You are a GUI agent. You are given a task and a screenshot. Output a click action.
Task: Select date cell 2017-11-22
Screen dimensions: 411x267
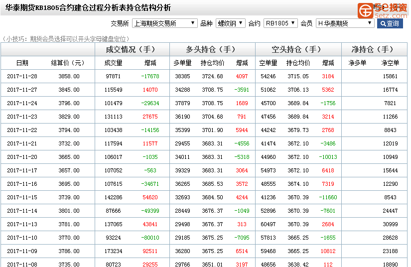[22, 130]
